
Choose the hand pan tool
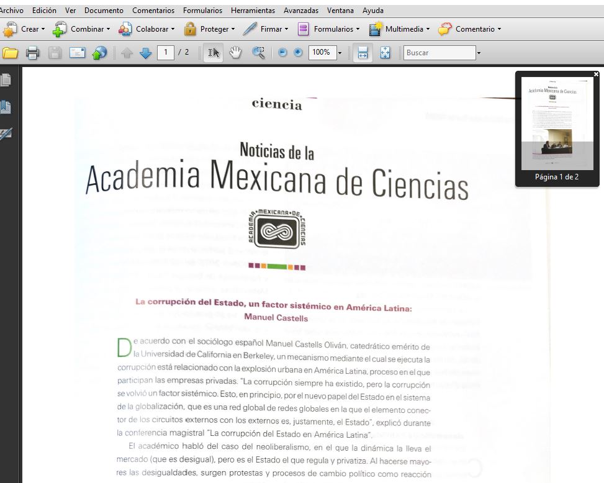point(235,52)
